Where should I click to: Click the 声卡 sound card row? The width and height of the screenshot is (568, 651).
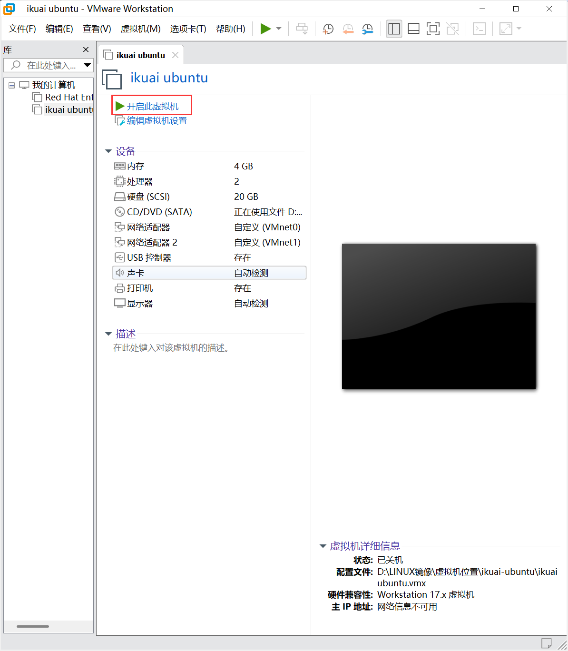(209, 273)
